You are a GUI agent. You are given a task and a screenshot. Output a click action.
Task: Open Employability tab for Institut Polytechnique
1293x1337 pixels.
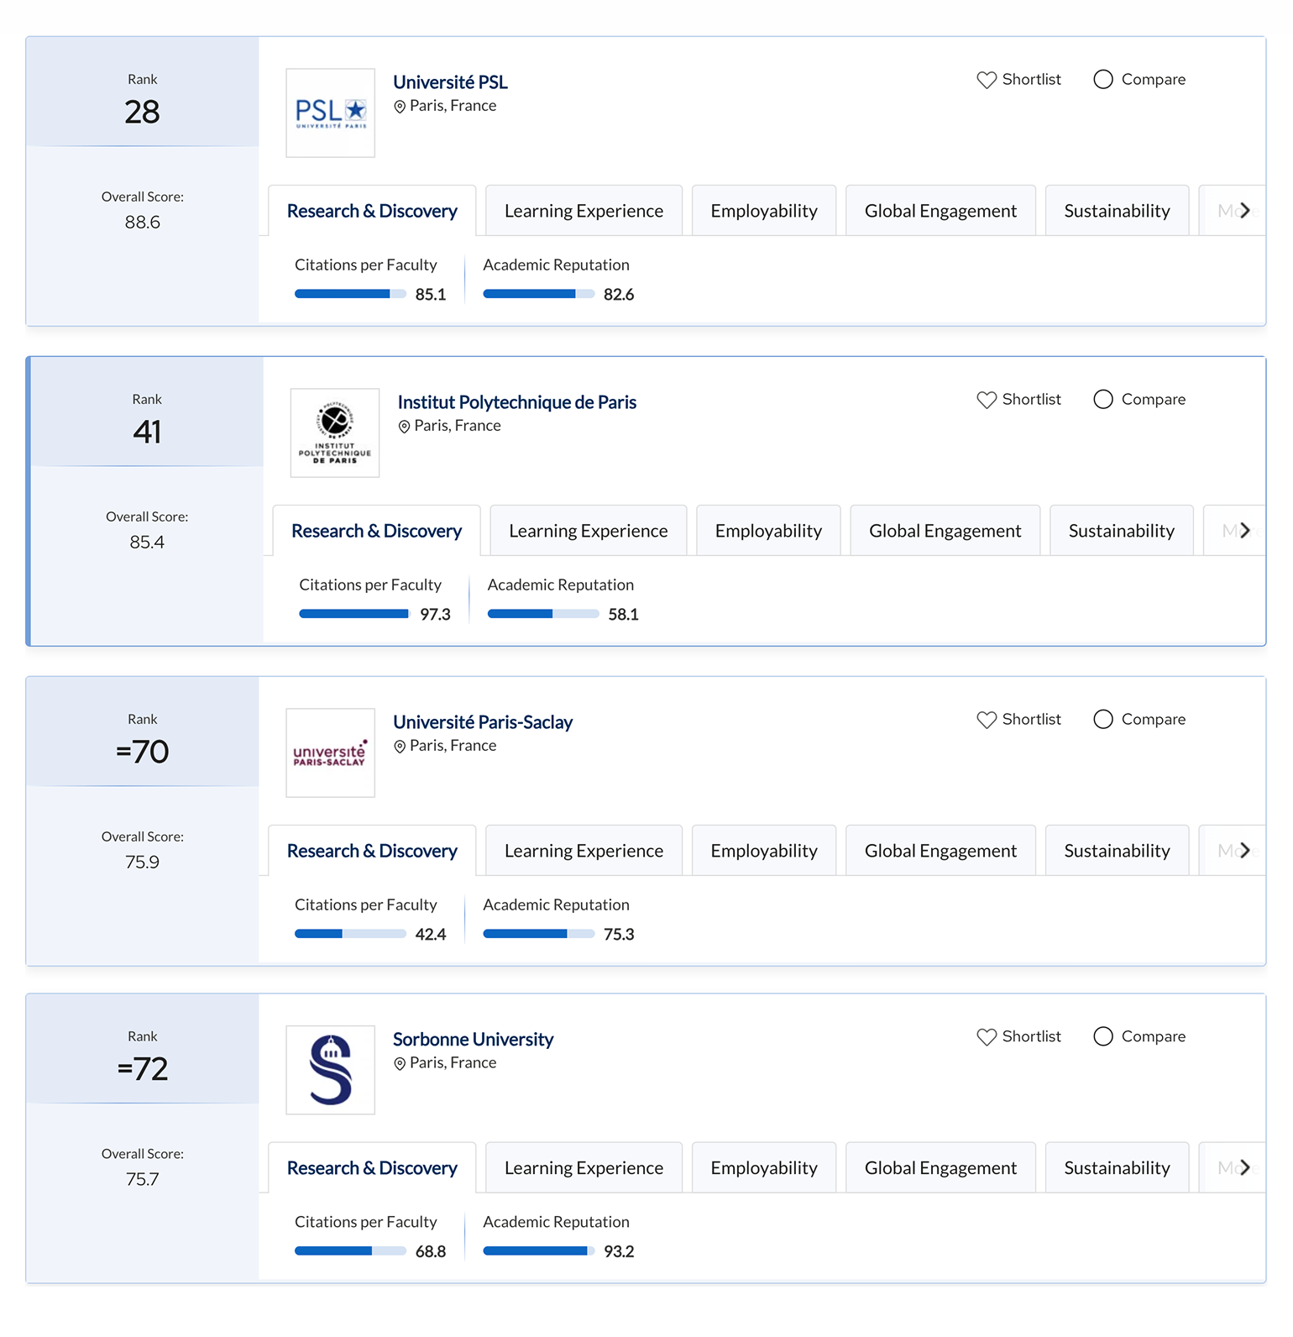(x=768, y=531)
